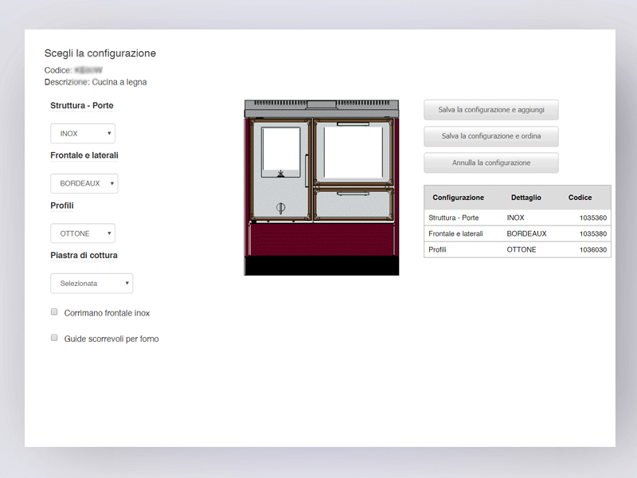637x478 pixels.
Task: Expand the Piastra di cottura dropdown
Action: click(x=92, y=283)
